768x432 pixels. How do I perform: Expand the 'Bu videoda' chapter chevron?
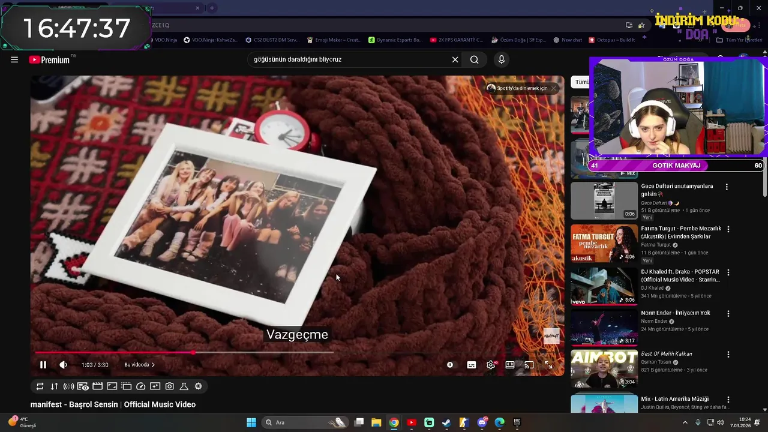click(153, 365)
